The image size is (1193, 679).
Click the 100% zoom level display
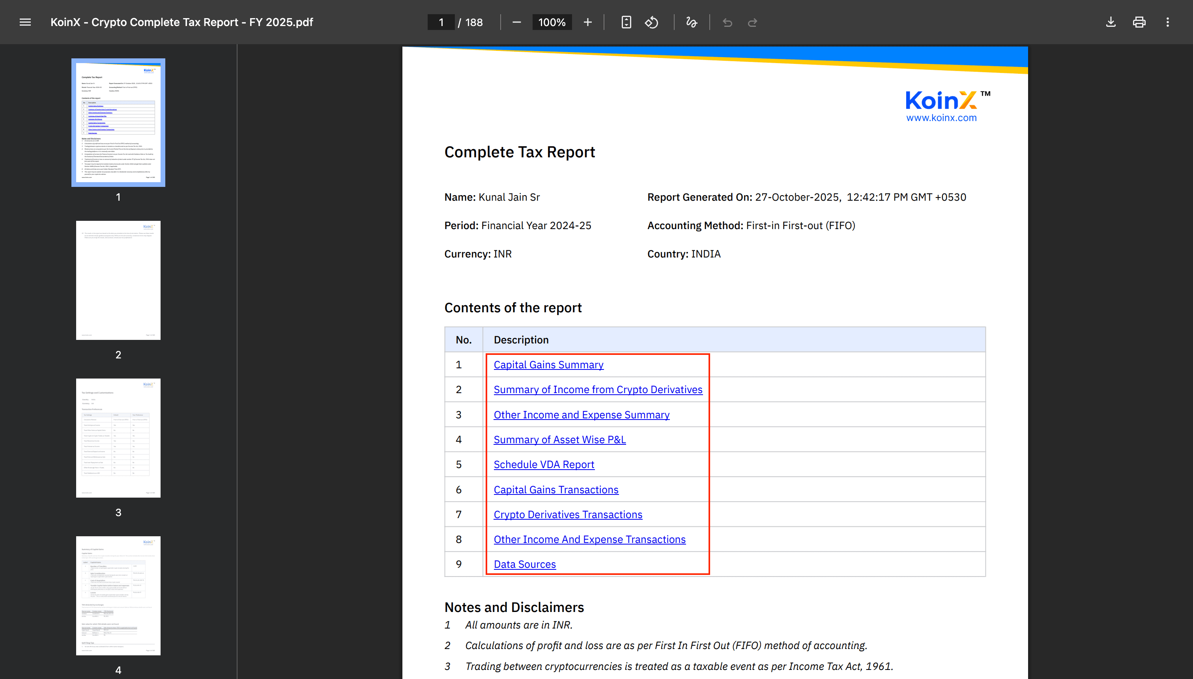pyautogui.click(x=552, y=22)
